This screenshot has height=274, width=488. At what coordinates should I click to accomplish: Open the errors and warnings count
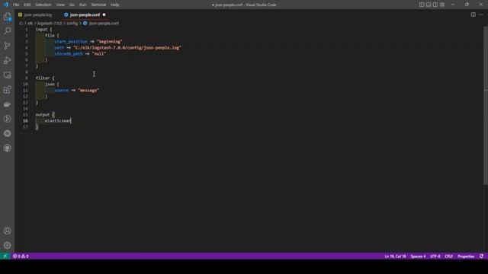pyautogui.click(x=21, y=256)
